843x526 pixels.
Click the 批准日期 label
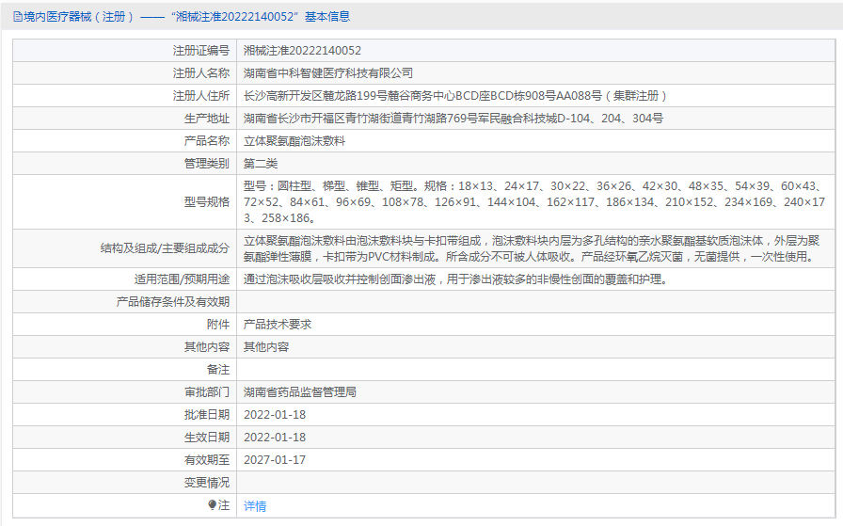[206, 415]
